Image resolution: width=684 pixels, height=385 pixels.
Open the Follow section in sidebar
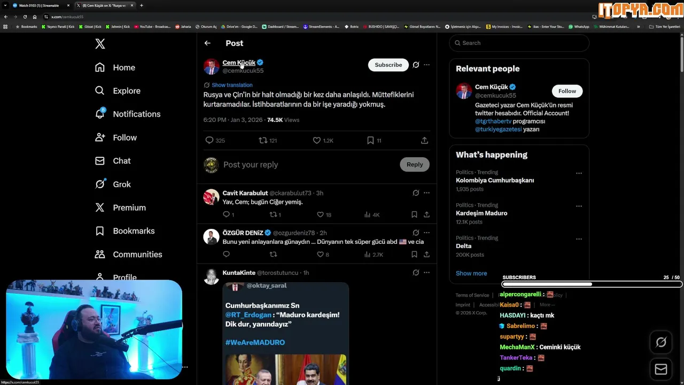[x=115, y=137]
